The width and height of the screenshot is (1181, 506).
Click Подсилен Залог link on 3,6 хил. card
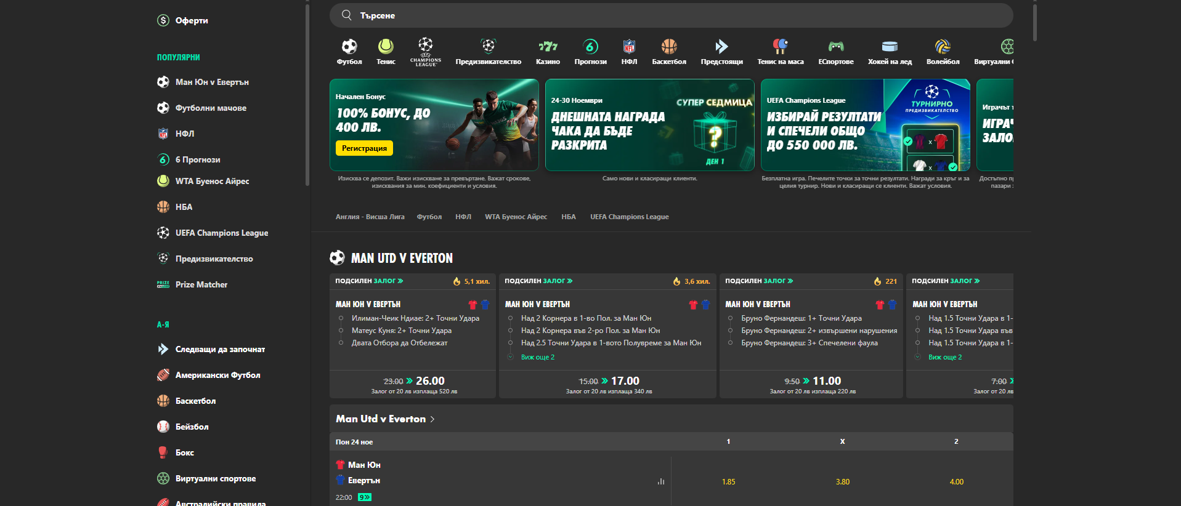[x=538, y=281]
